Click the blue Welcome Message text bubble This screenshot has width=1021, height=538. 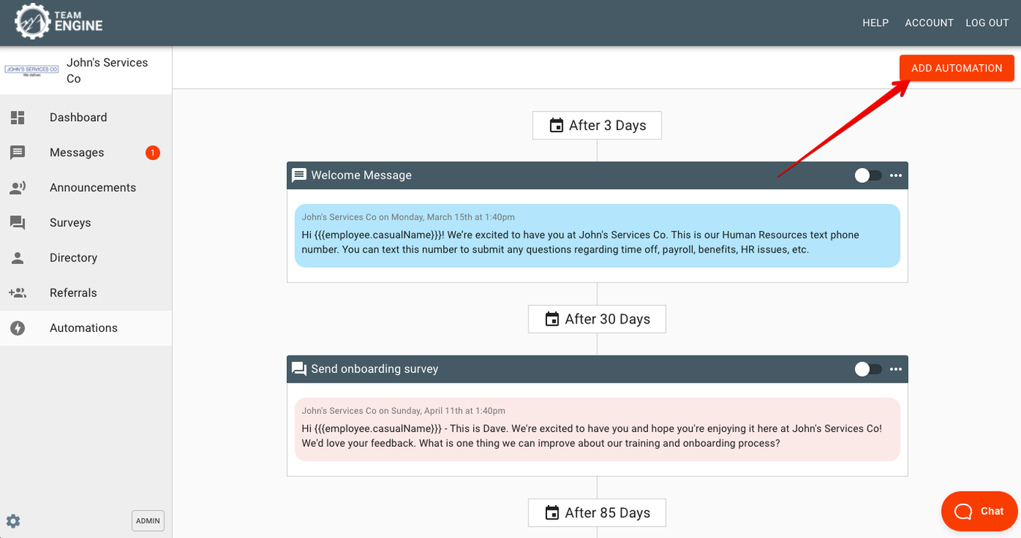click(597, 235)
